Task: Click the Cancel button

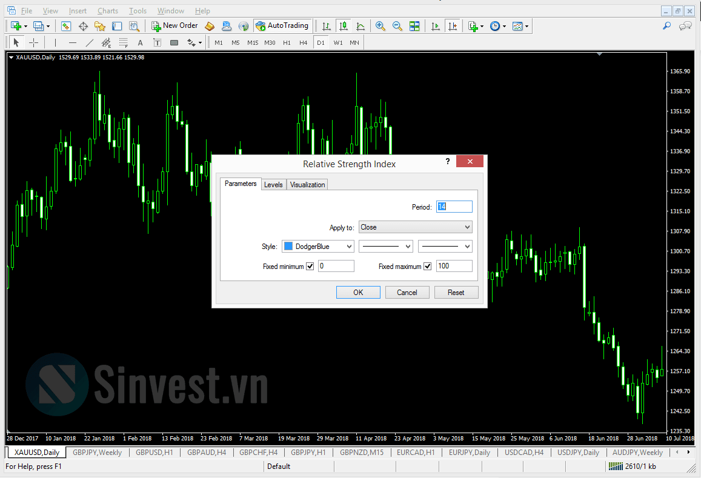Action: (x=407, y=293)
